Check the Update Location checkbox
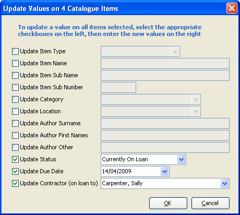The width and height of the screenshot is (240, 215). click(x=15, y=112)
